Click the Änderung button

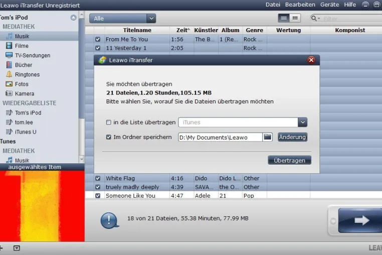[292, 137]
